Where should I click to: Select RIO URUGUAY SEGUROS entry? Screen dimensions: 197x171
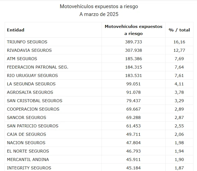point(32,76)
